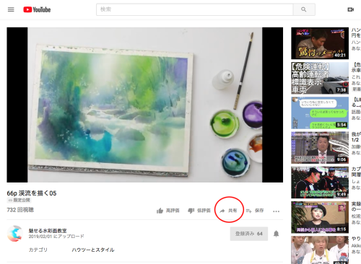Screen dimensions: 361x264
Task: Click the YouTube logo
Action: tap(37, 9)
